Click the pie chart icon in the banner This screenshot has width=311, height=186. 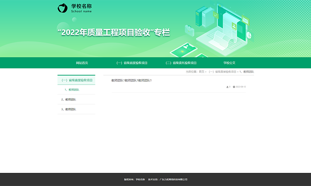click(x=250, y=36)
